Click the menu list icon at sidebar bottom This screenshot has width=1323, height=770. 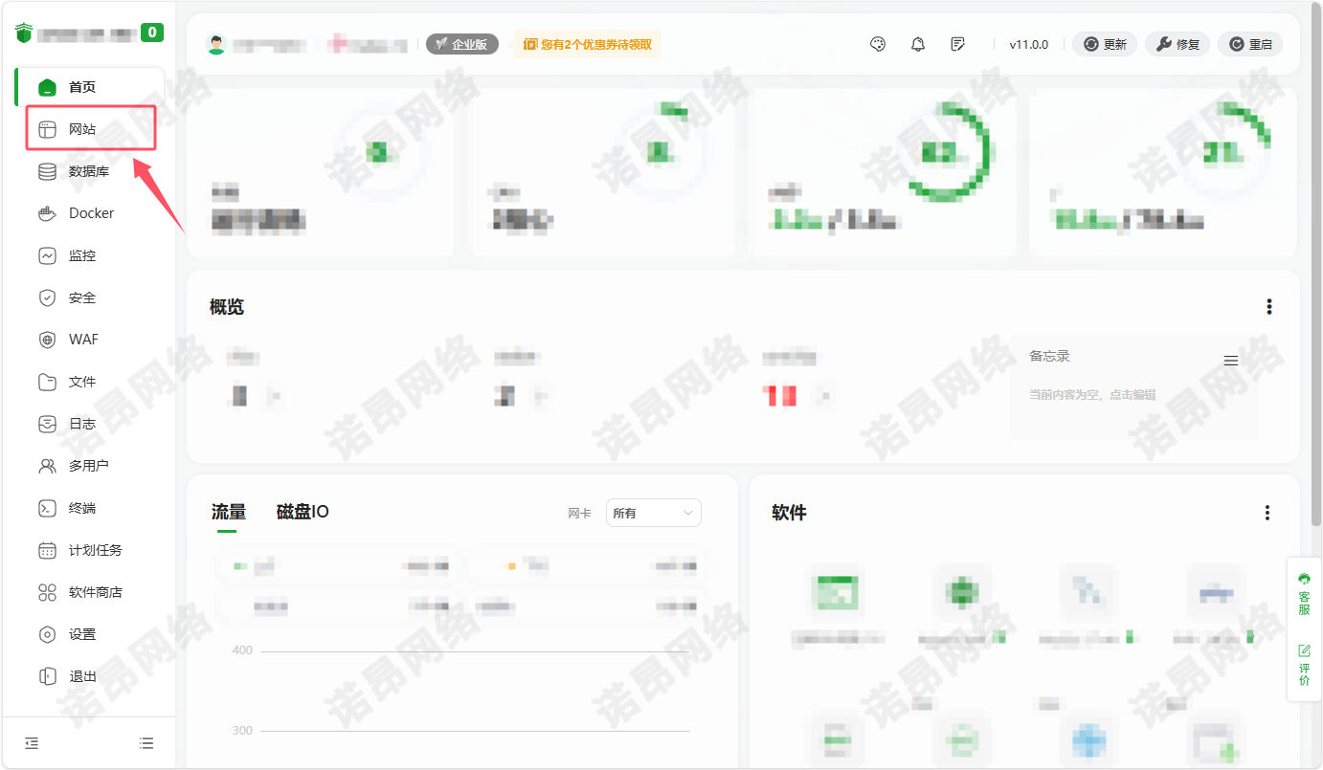pos(146,743)
